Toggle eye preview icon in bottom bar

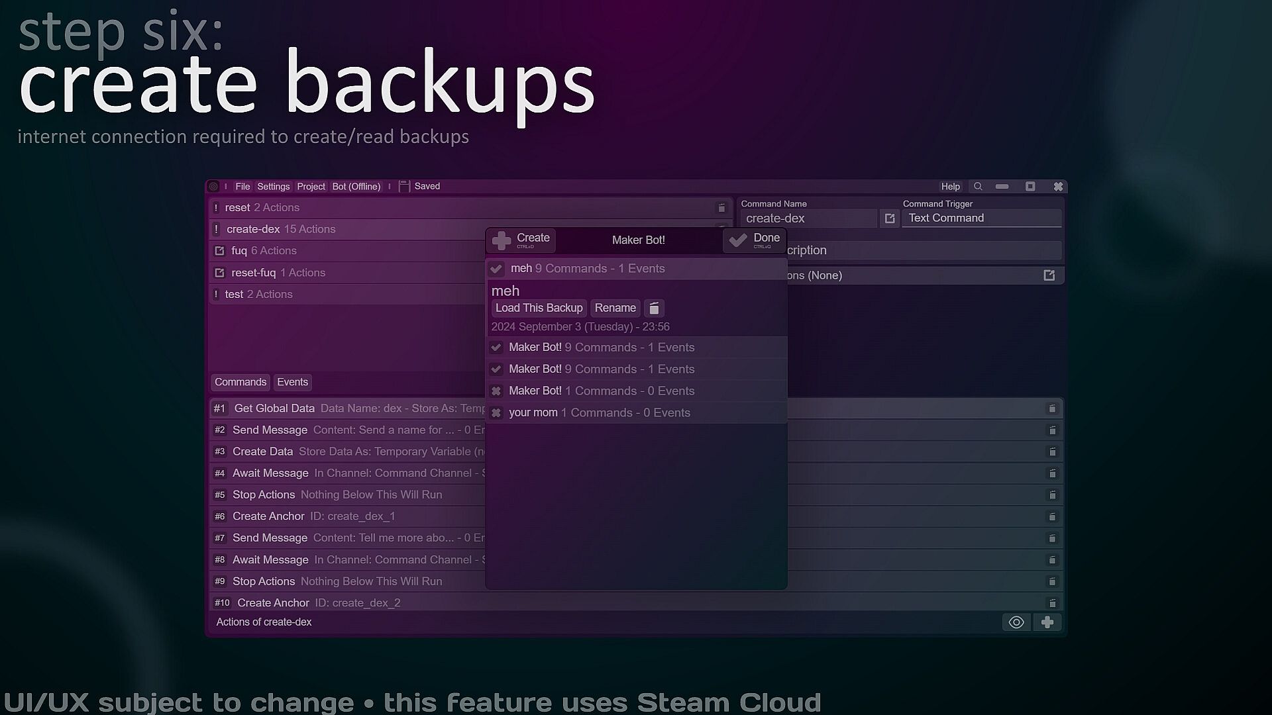(1016, 622)
